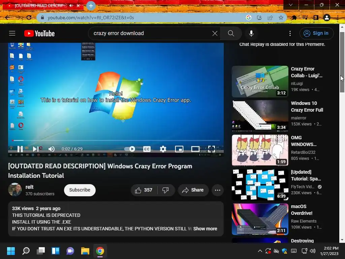Open a new browser tab

91,5
